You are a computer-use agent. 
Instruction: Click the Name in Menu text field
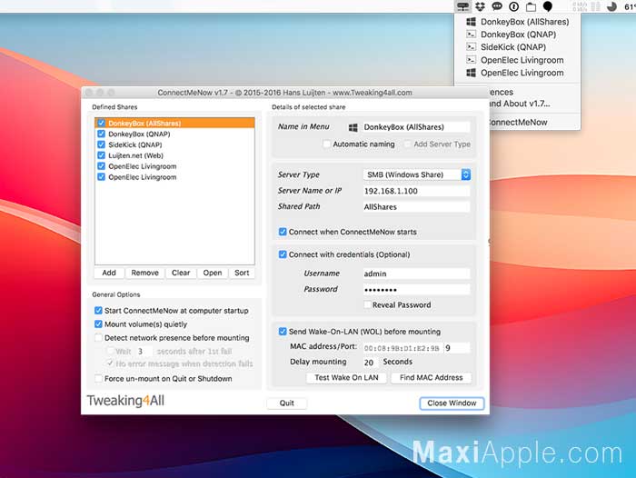[416, 127]
